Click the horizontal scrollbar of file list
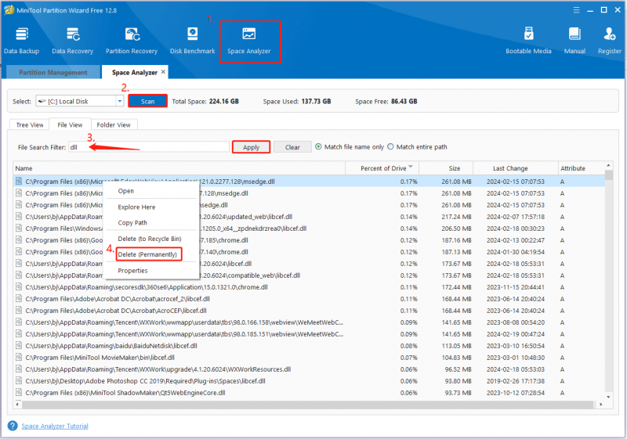Screen dimensions: 627x439 coord(308,405)
